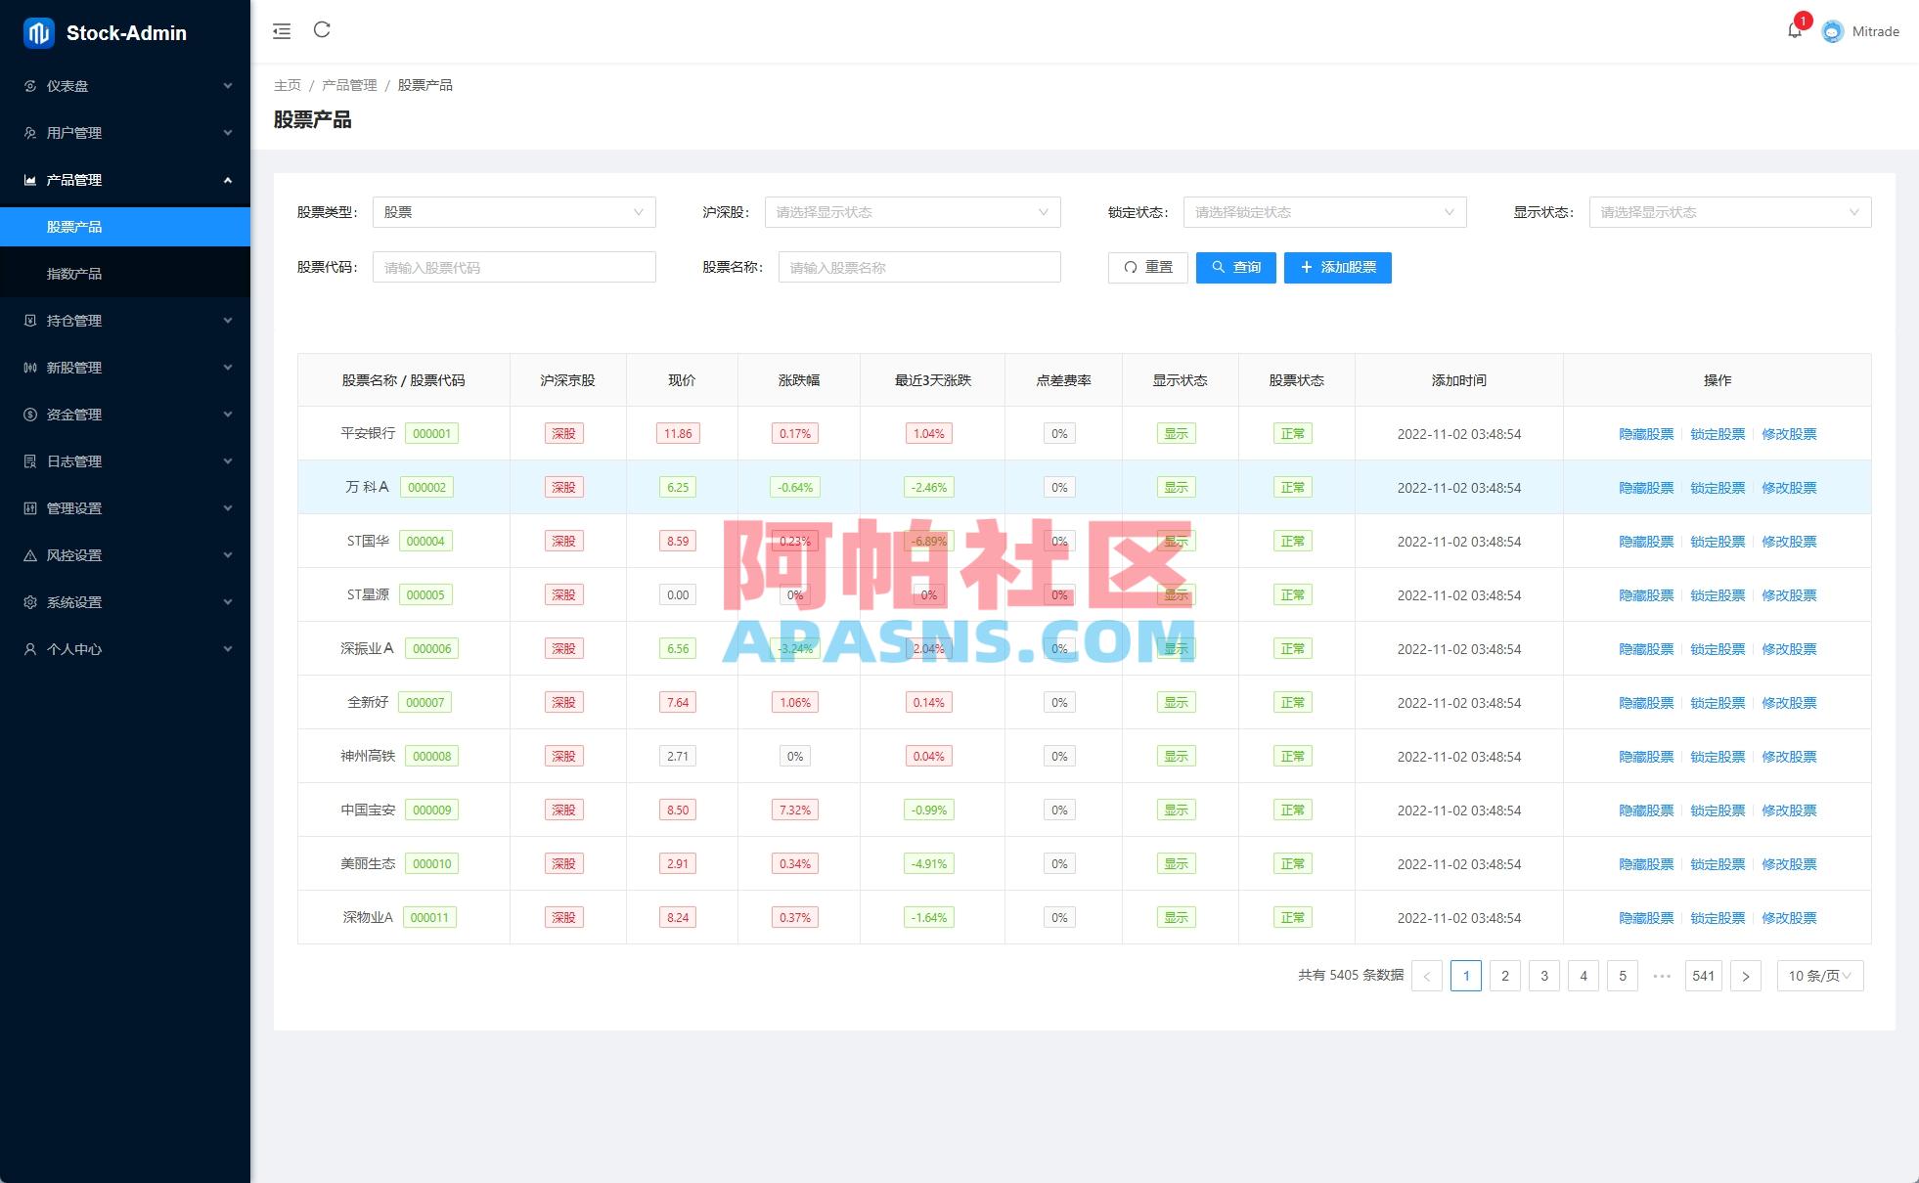This screenshot has height=1183, width=1919.
Task: Click the refresh page icon
Action: pyautogui.click(x=323, y=30)
